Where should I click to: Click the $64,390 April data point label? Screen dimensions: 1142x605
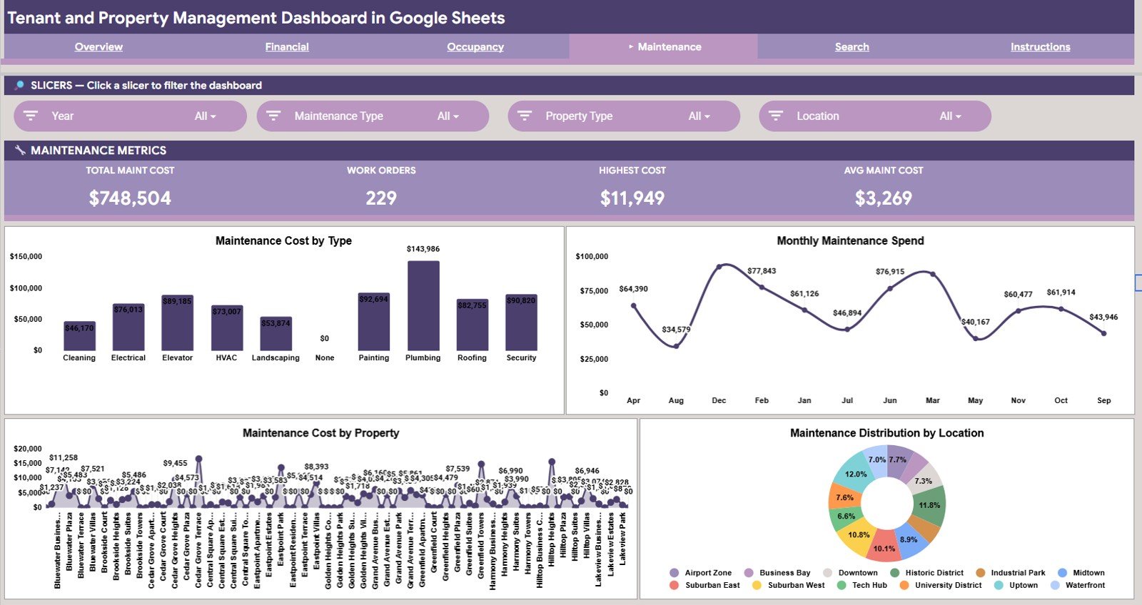pos(633,289)
